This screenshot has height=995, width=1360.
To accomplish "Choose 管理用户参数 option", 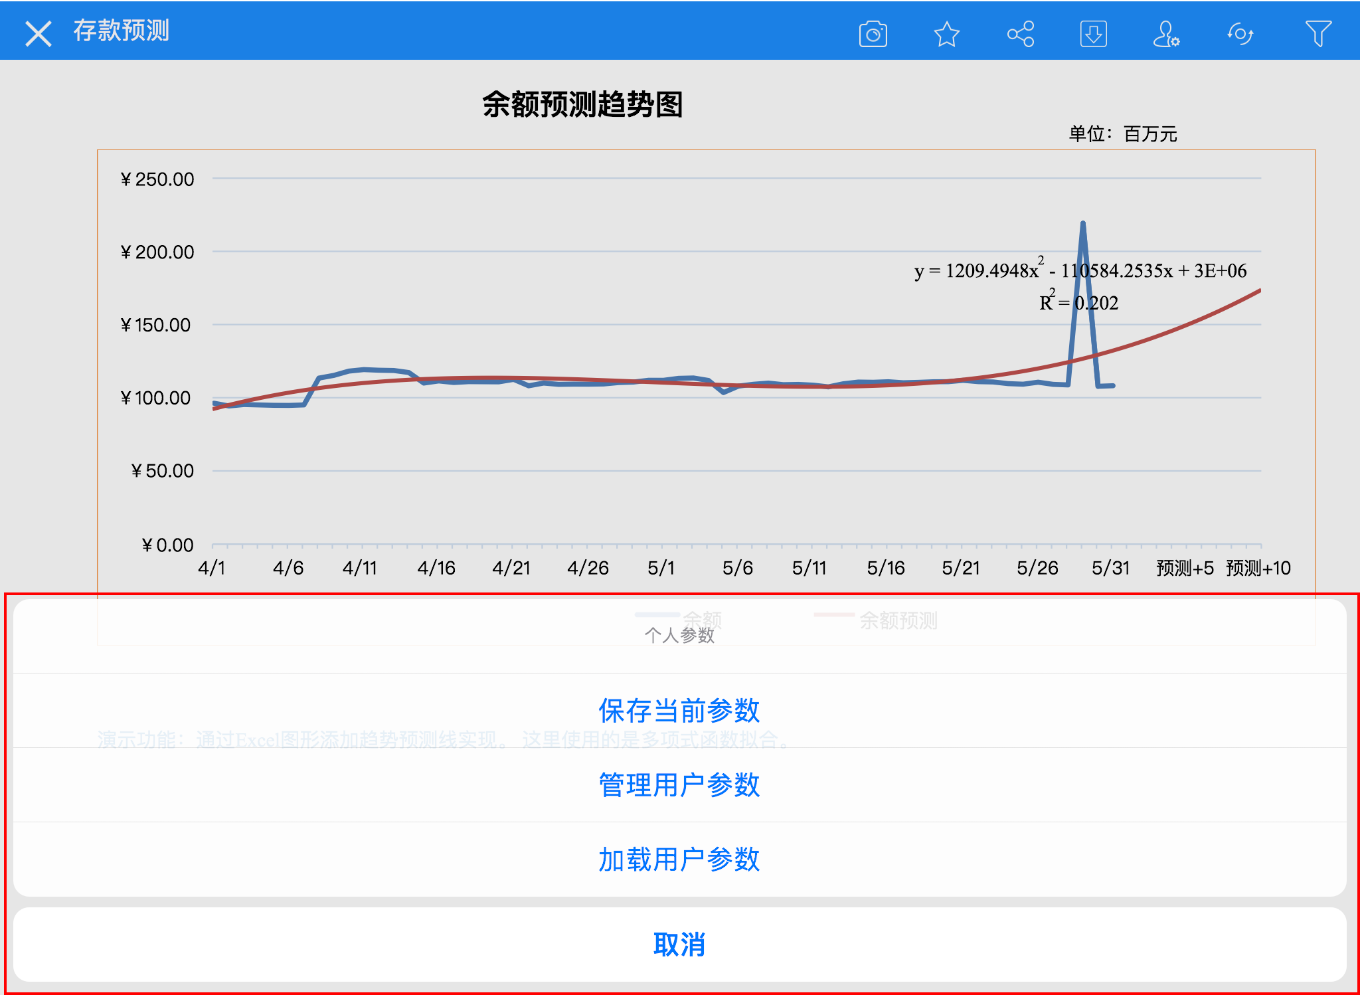I will (x=679, y=785).
